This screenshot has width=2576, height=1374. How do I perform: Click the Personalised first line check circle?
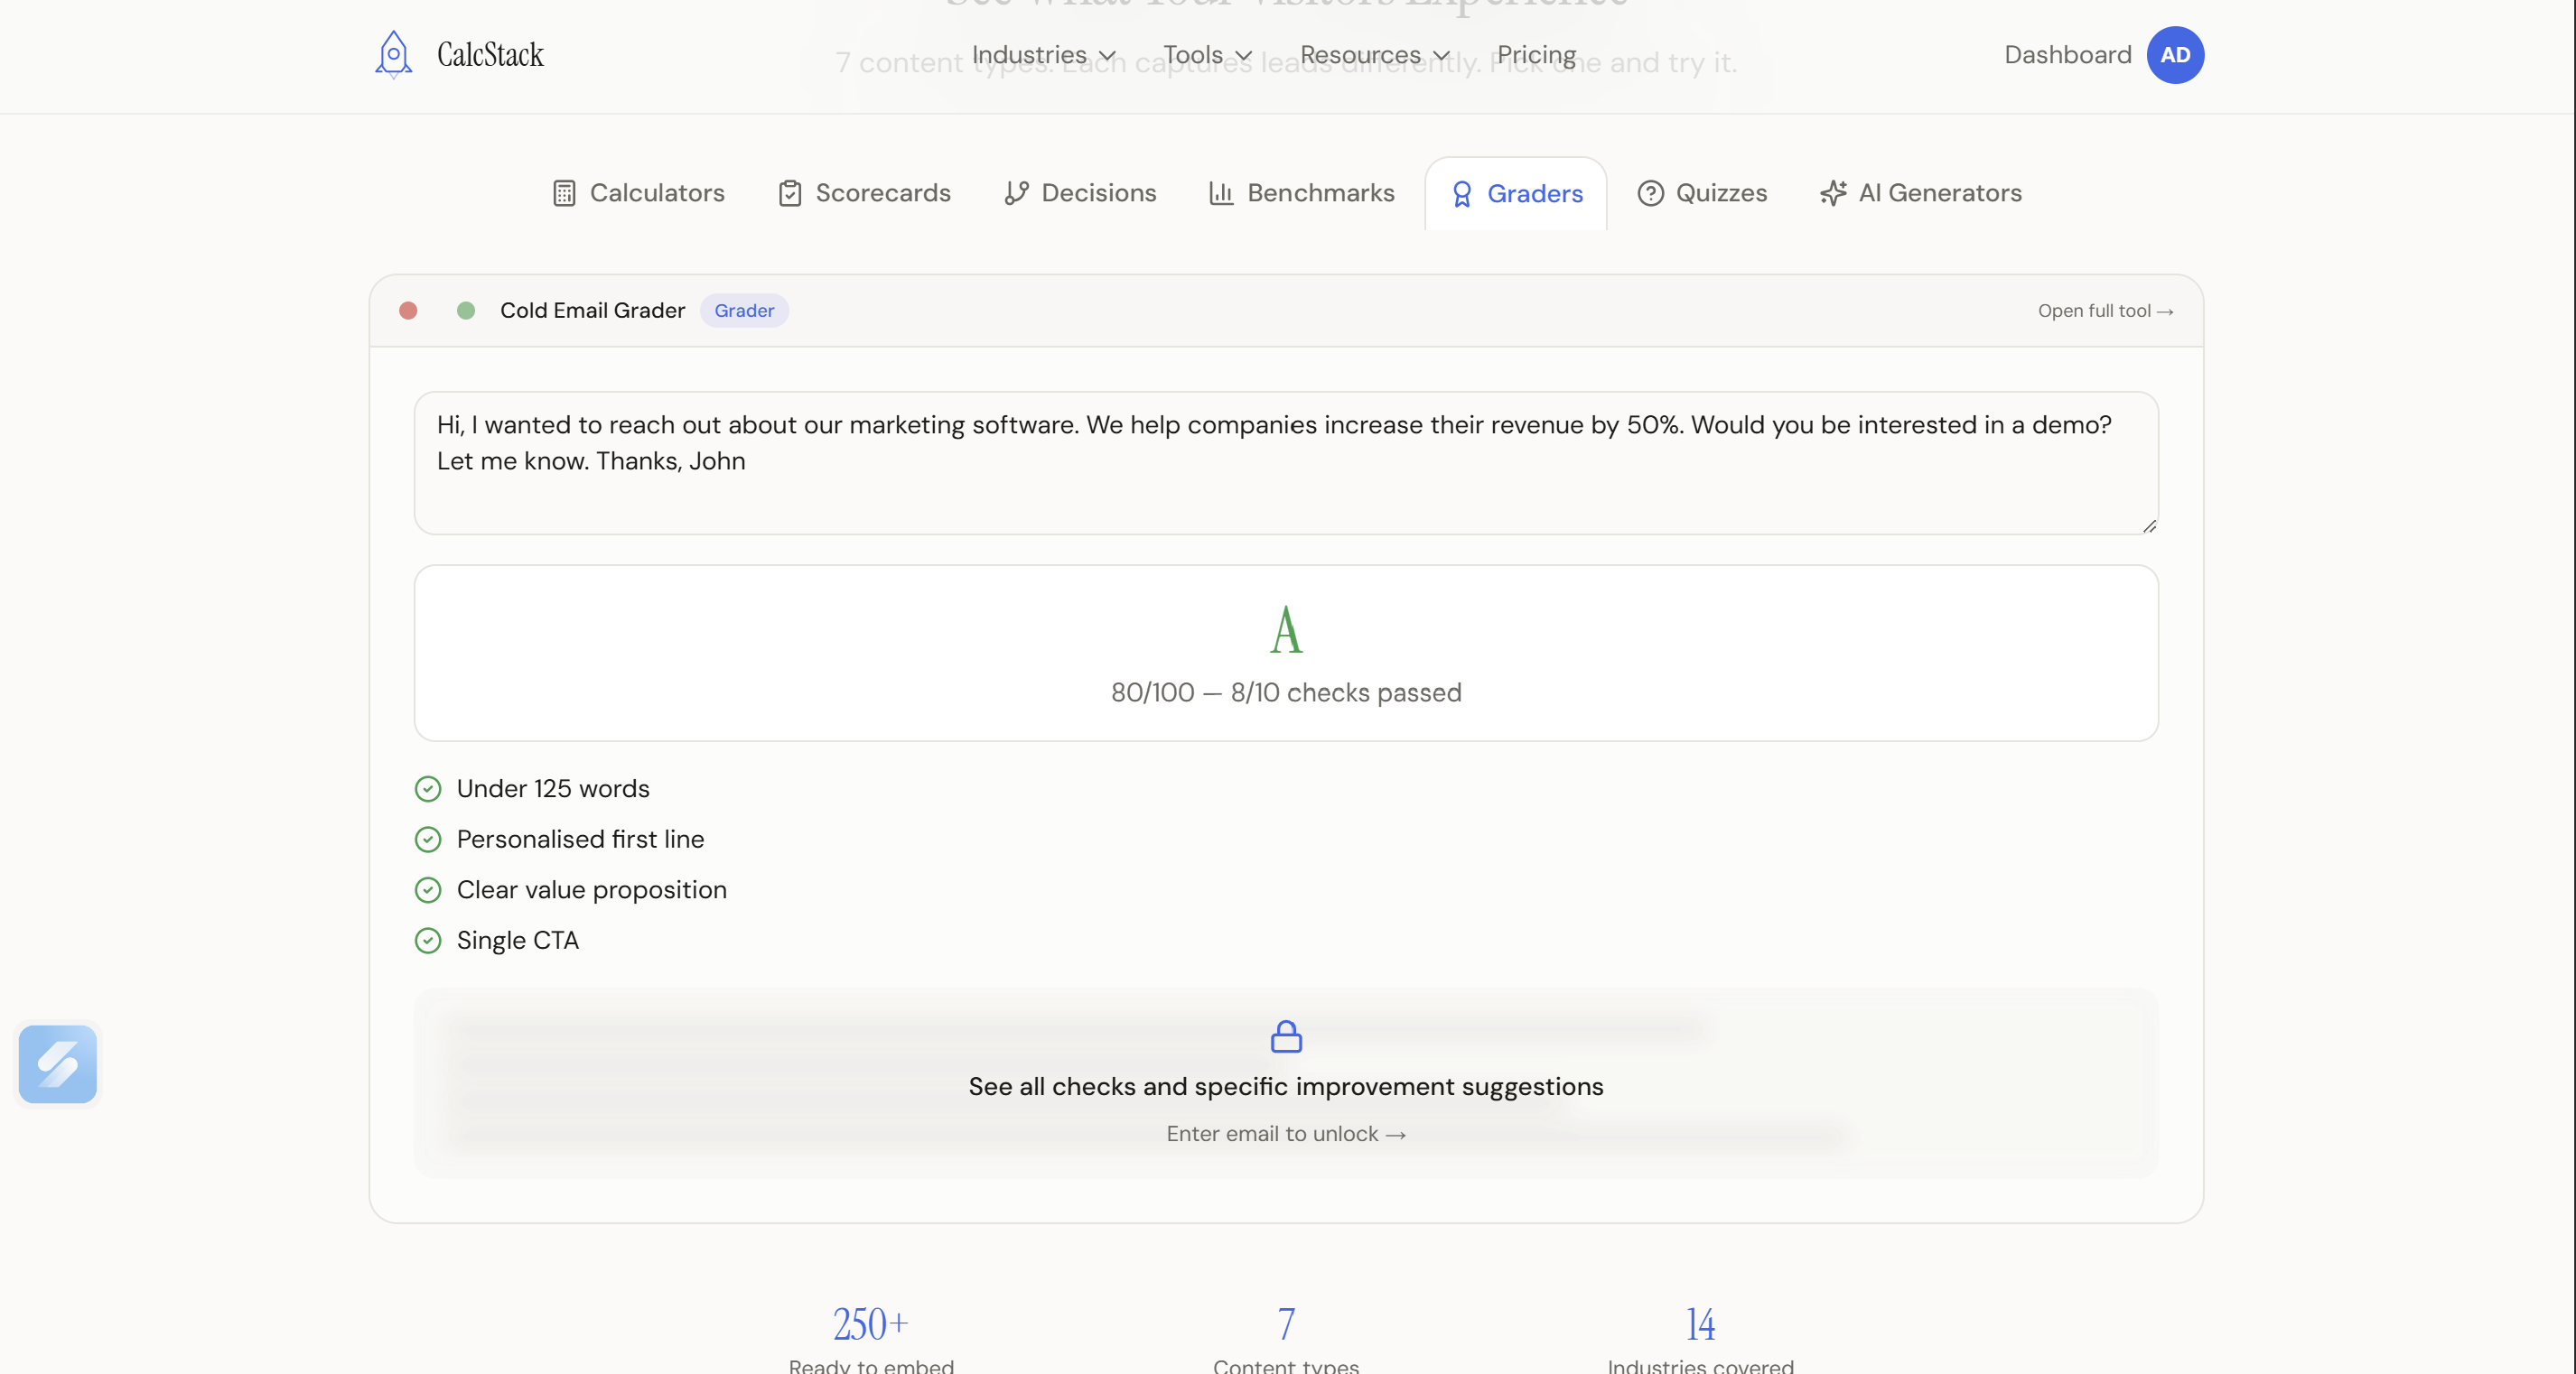click(x=428, y=840)
